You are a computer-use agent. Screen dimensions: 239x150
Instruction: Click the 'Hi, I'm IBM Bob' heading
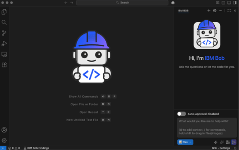tap(207, 58)
